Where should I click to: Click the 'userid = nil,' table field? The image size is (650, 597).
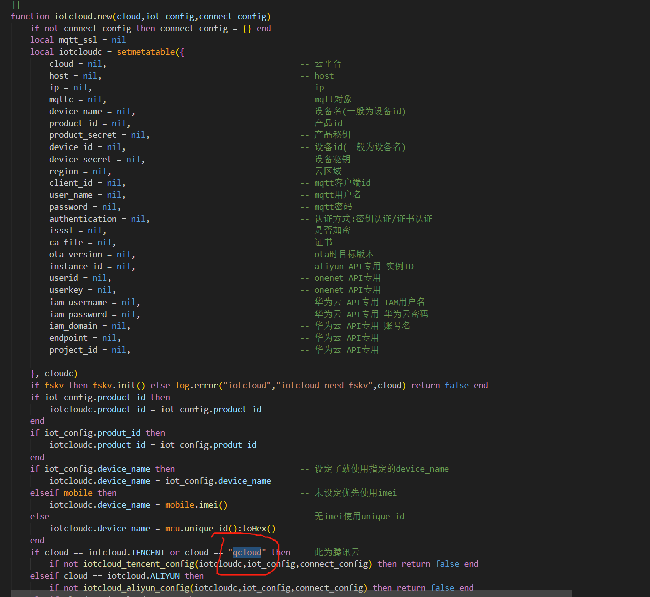click(80, 278)
